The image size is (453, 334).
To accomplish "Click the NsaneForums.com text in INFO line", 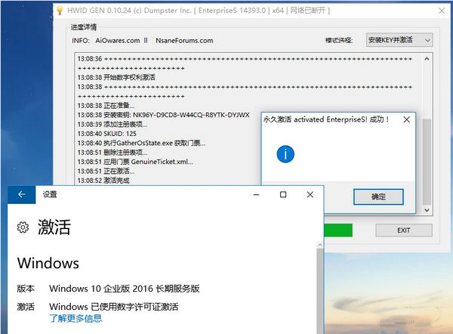I will coord(184,41).
